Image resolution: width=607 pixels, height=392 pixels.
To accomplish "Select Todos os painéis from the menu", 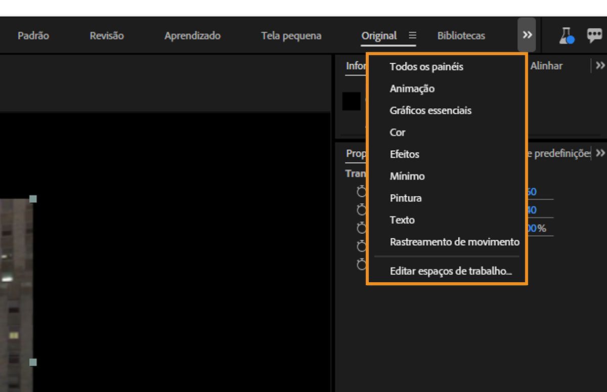I will click(x=426, y=66).
